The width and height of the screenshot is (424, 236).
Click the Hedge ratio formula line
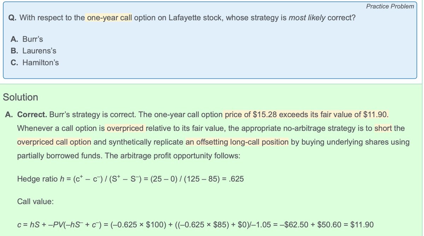coord(130,179)
